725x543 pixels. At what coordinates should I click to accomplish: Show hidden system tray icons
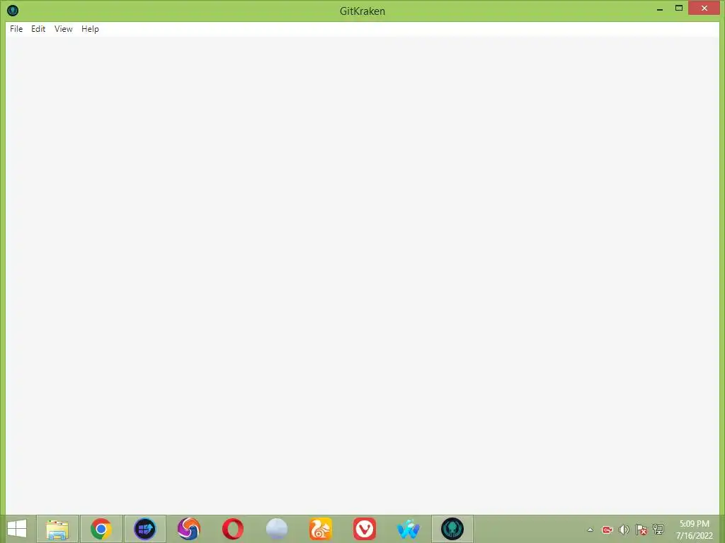click(590, 530)
